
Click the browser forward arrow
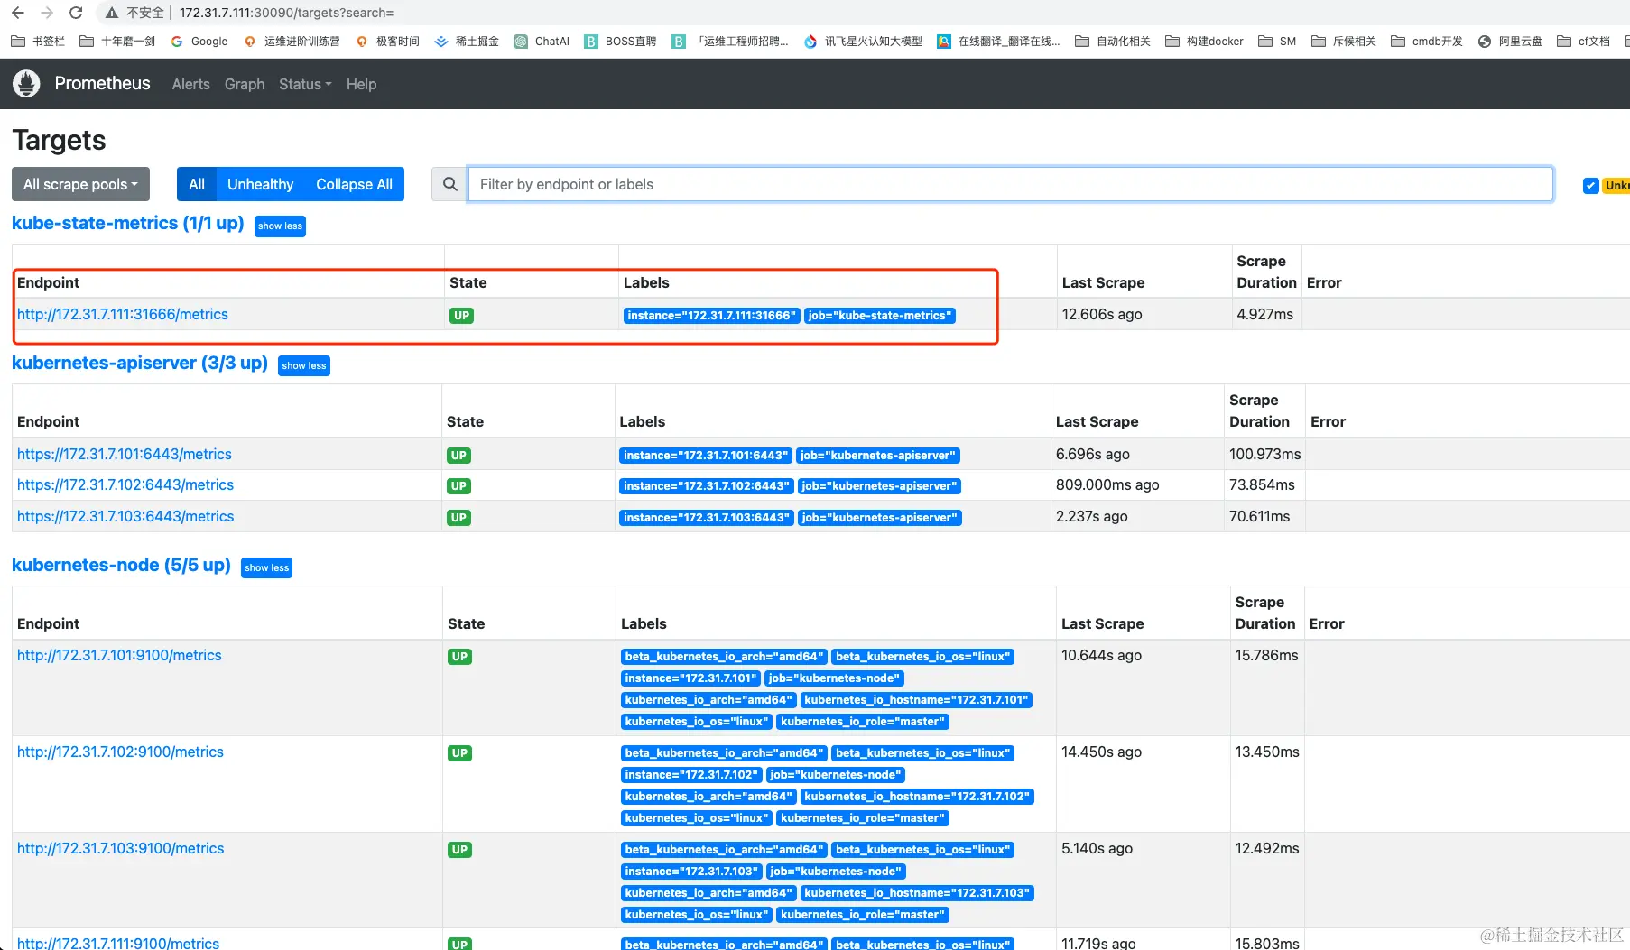(47, 13)
